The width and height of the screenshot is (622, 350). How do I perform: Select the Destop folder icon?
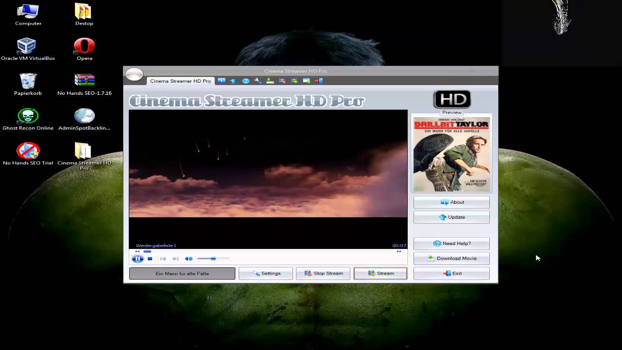[84, 15]
